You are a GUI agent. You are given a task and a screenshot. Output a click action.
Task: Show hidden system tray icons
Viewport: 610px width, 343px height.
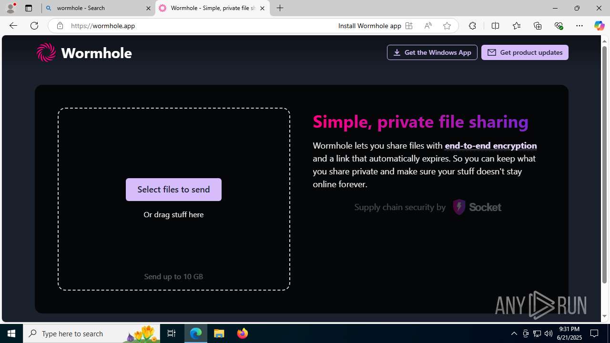(514, 333)
